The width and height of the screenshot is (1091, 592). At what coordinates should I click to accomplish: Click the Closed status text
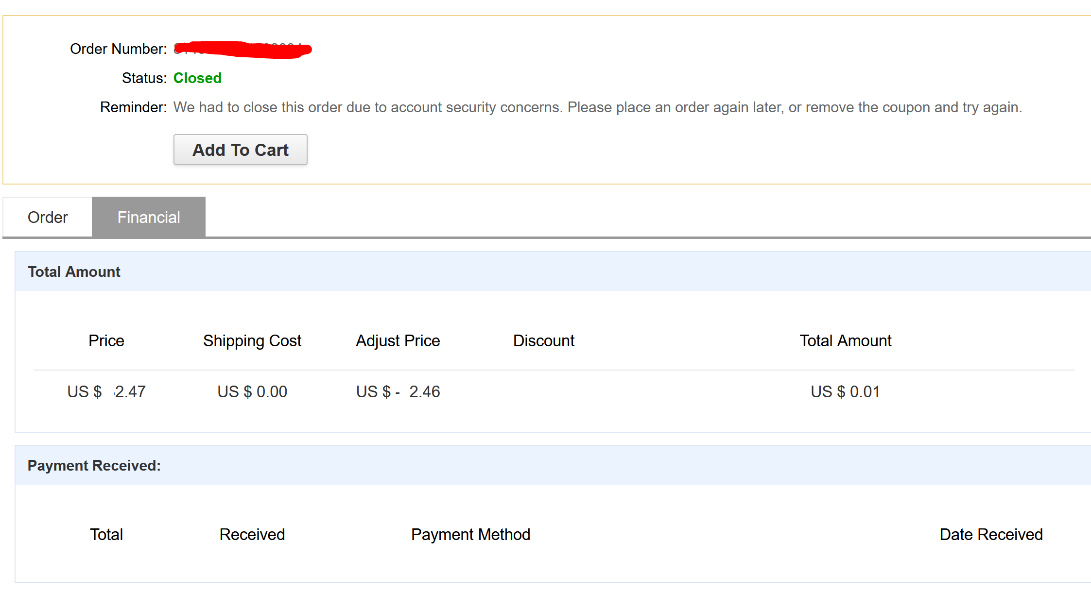tap(197, 78)
